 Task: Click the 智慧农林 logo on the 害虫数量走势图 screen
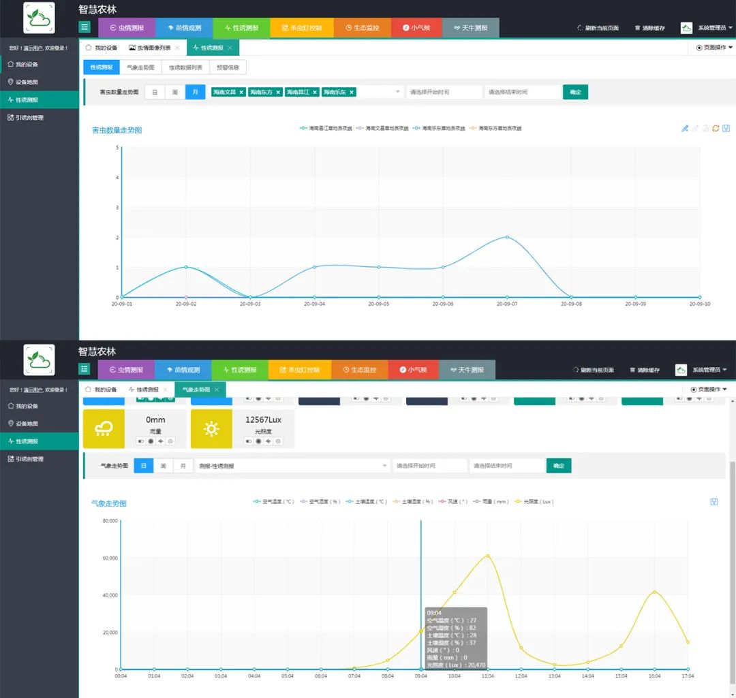[39, 18]
